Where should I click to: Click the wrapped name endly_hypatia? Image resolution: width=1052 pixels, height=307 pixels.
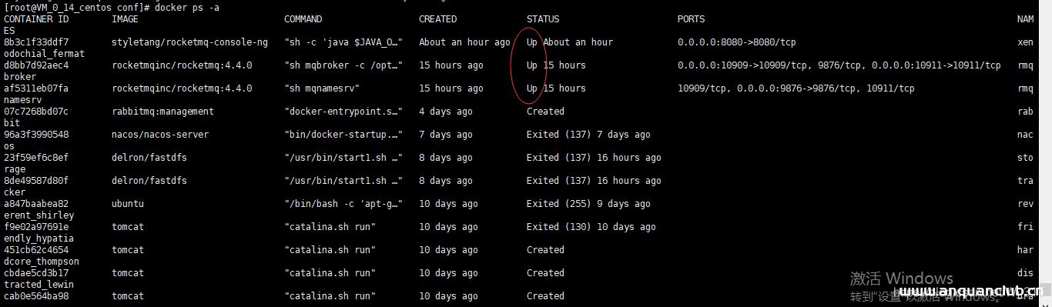(x=39, y=239)
